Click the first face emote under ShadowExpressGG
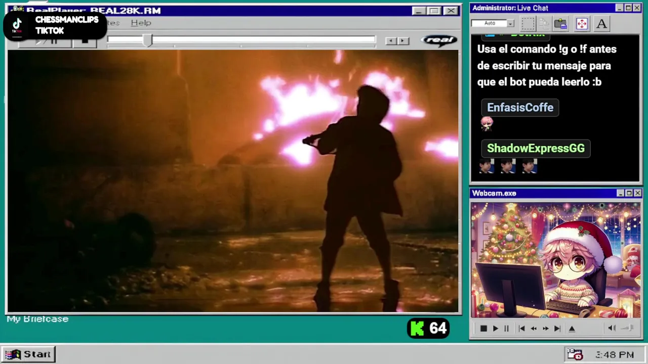The image size is (648, 364). pos(487,166)
